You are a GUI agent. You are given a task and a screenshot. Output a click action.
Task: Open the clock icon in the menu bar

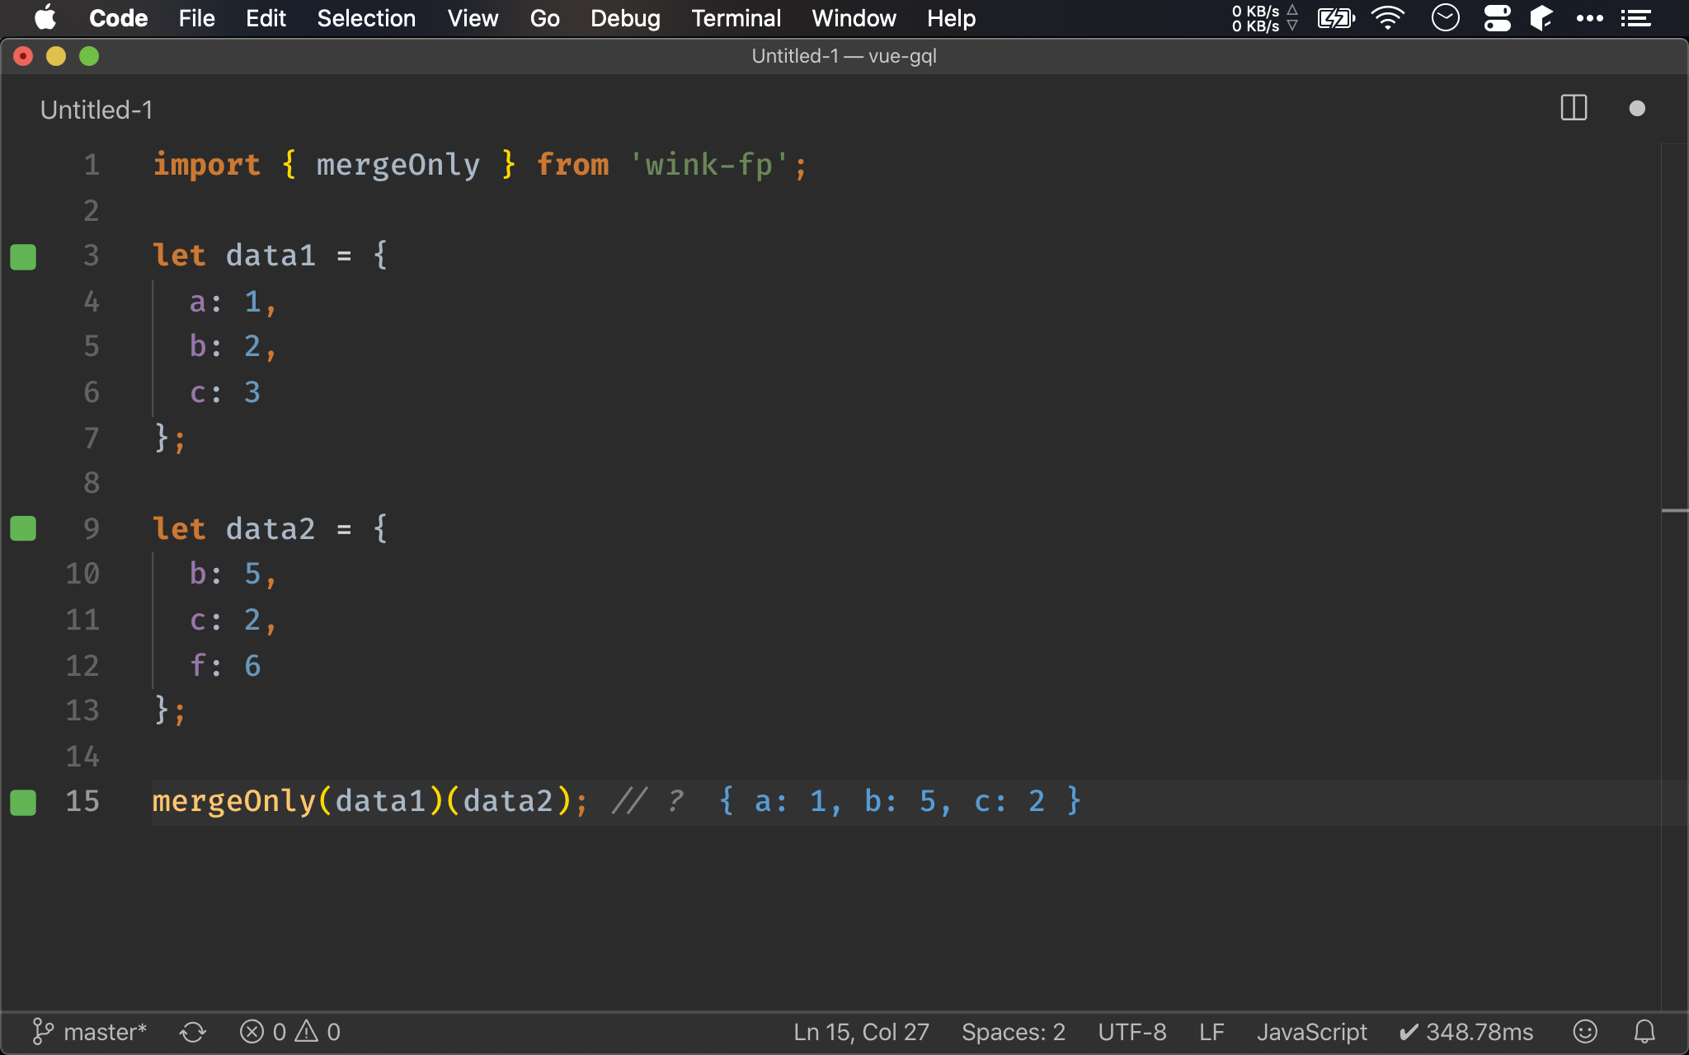point(1445,17)
